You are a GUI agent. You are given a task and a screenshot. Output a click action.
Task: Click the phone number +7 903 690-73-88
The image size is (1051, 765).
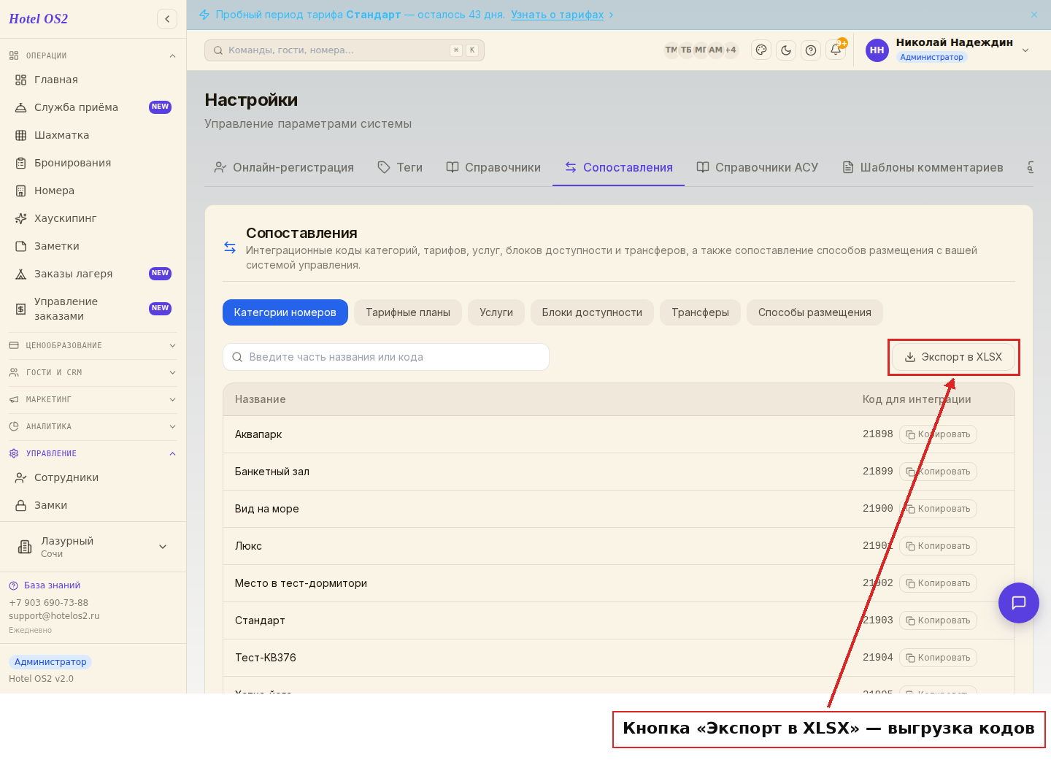click(x=48, y=603)
